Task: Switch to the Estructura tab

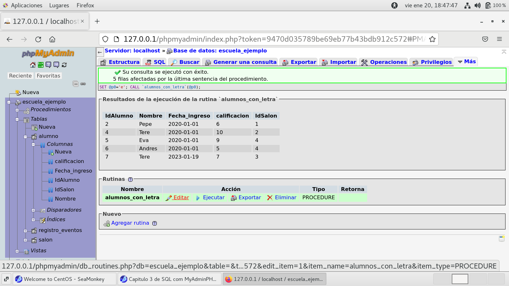Action: 120,62
